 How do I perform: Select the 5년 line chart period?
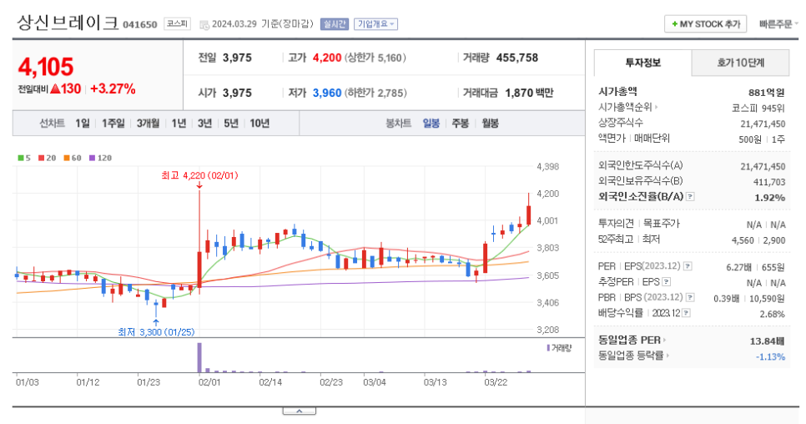coord(231,124)
